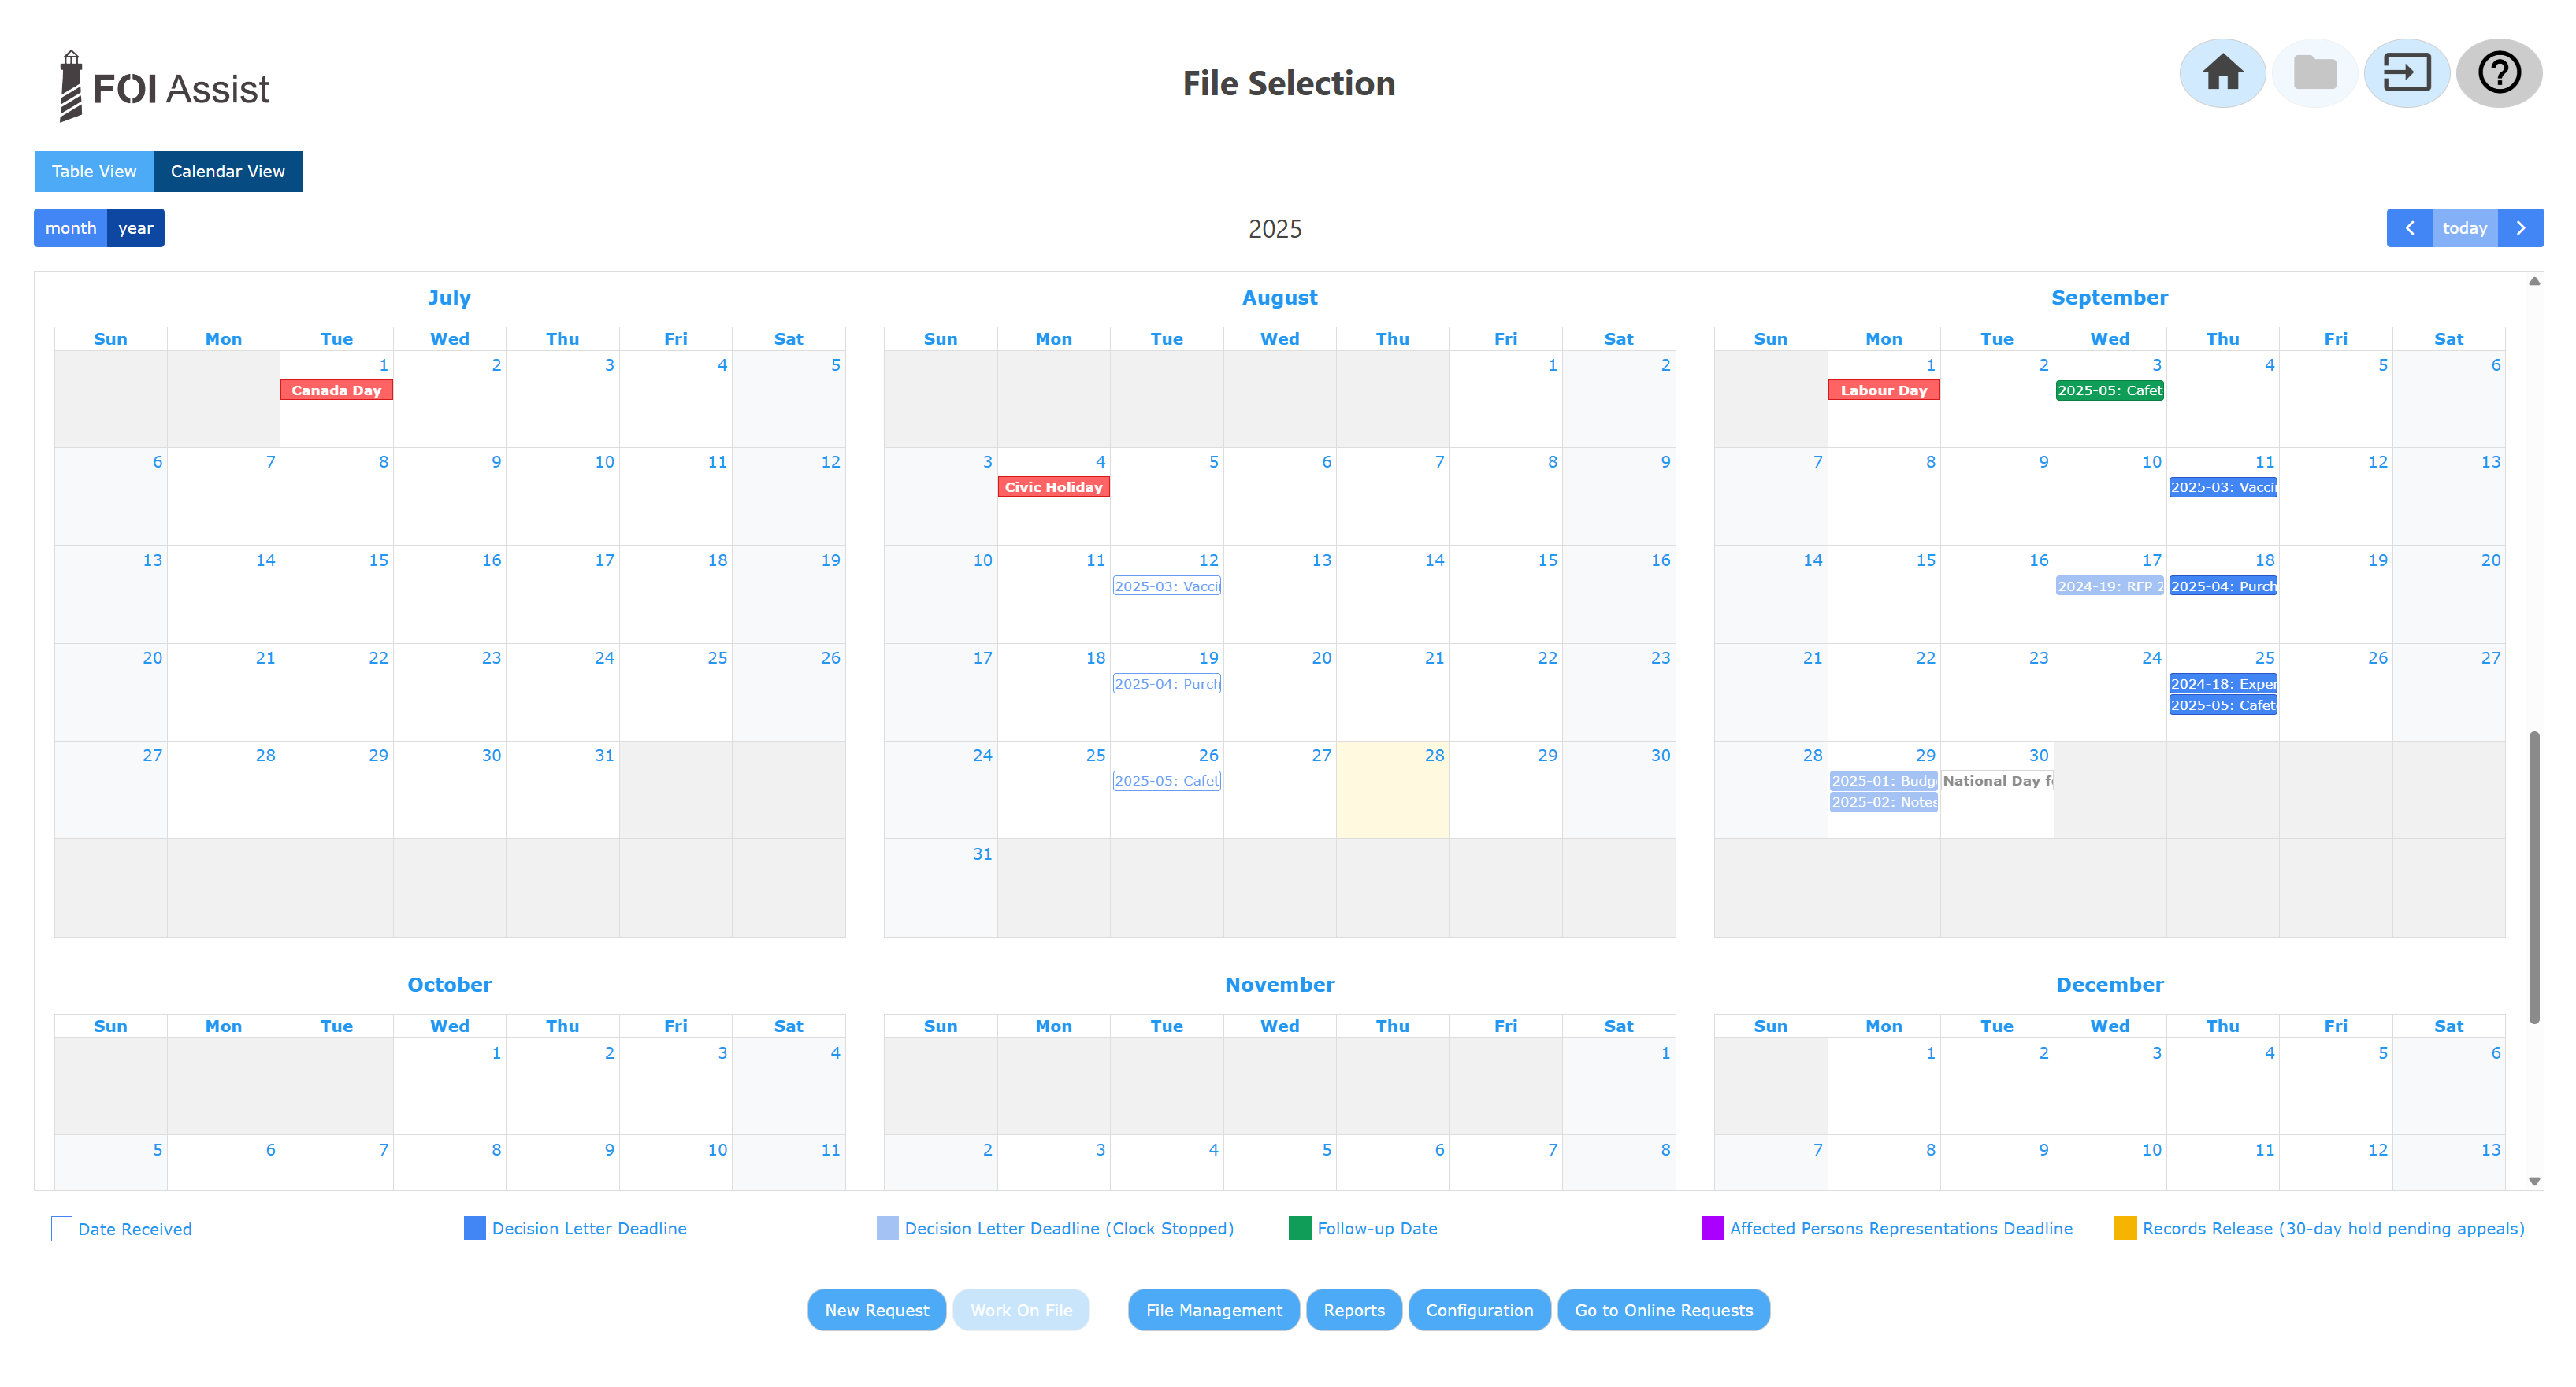Viewport: 2576px width, 1387px height.
Task: Go to previous year with left chevron
Action: 2409,227
